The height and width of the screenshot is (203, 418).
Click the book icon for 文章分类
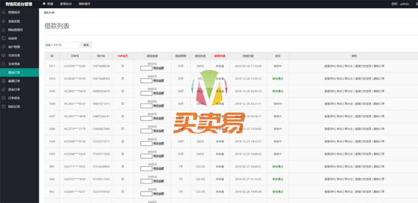pyautogui.click(x=3, y=55)
